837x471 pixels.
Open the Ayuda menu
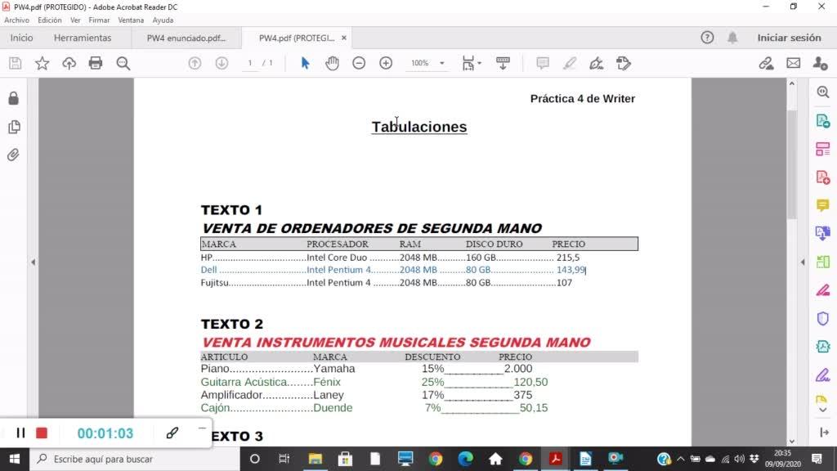(x=163, y=20)
